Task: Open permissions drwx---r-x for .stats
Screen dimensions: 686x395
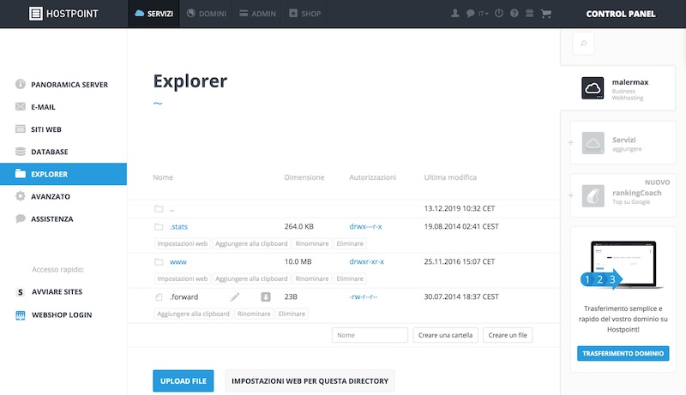Action: pos(366,226)
